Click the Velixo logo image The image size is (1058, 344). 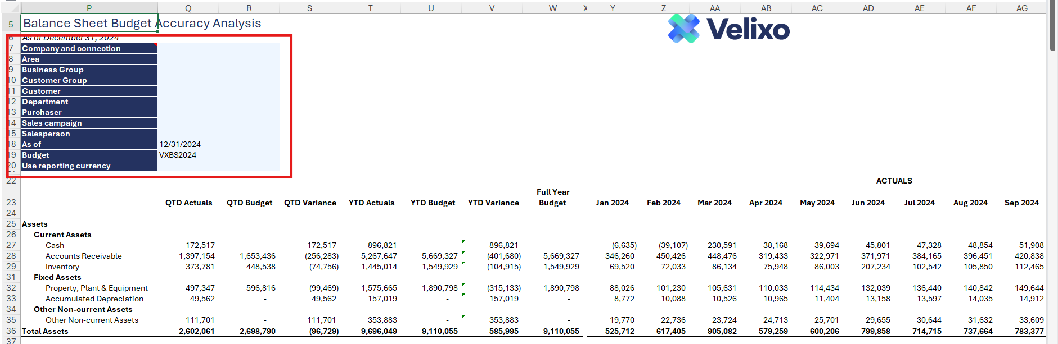tap(728, 29)
